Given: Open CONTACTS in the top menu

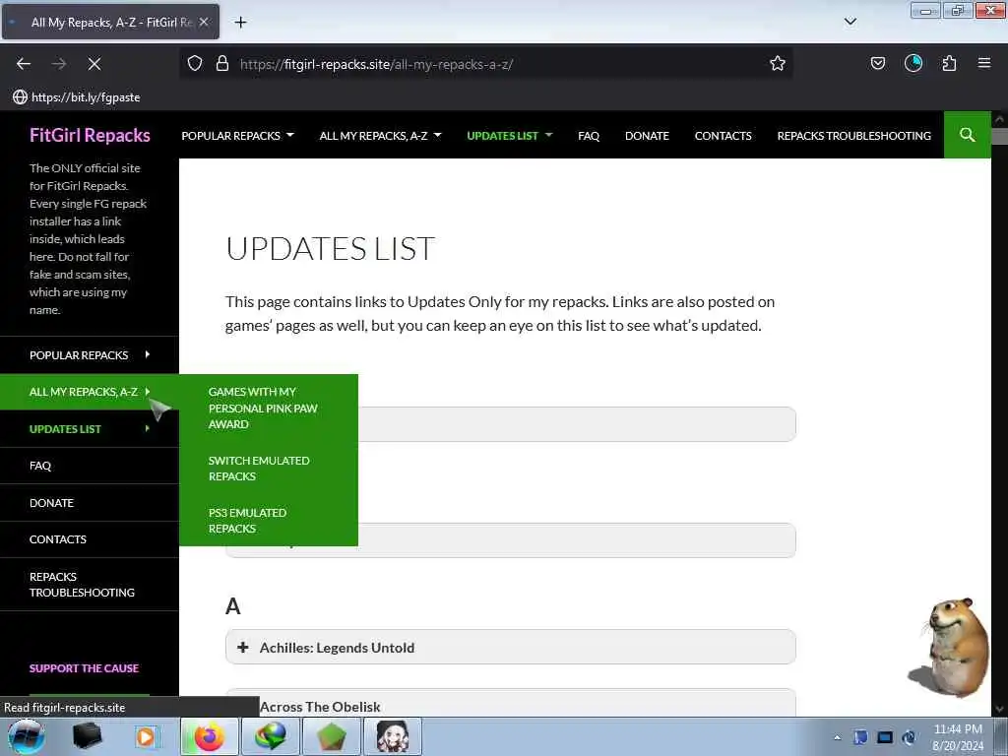Looking at the screenshot, I should tap(723, 136).
